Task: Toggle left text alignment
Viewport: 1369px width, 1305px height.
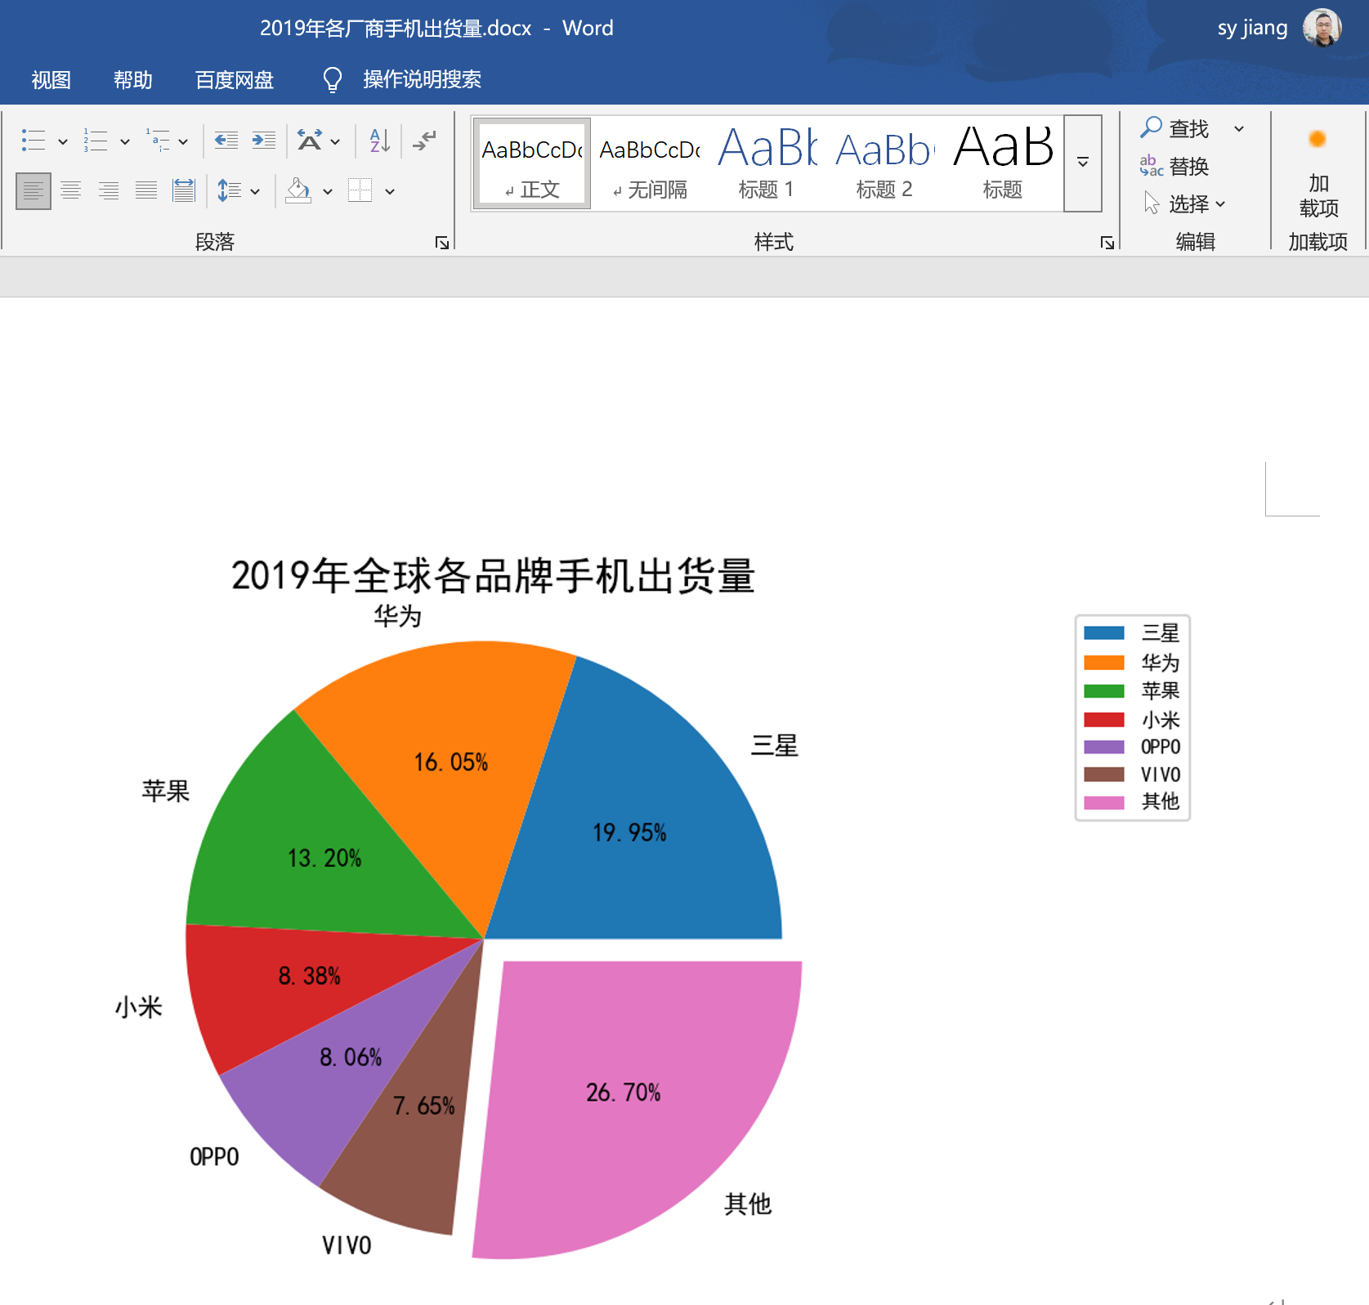Action: click(x=34, y=191)
